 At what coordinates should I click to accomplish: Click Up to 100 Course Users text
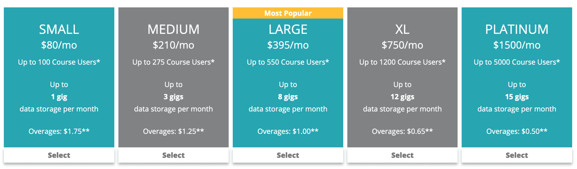point(59,62)
